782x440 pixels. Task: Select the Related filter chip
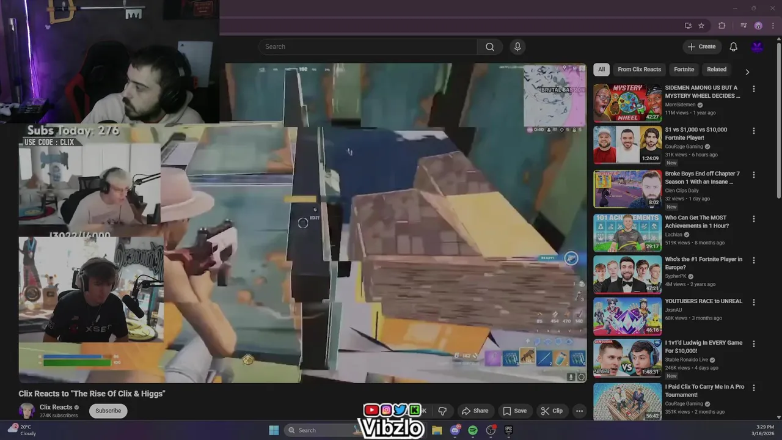pos(717,69)
